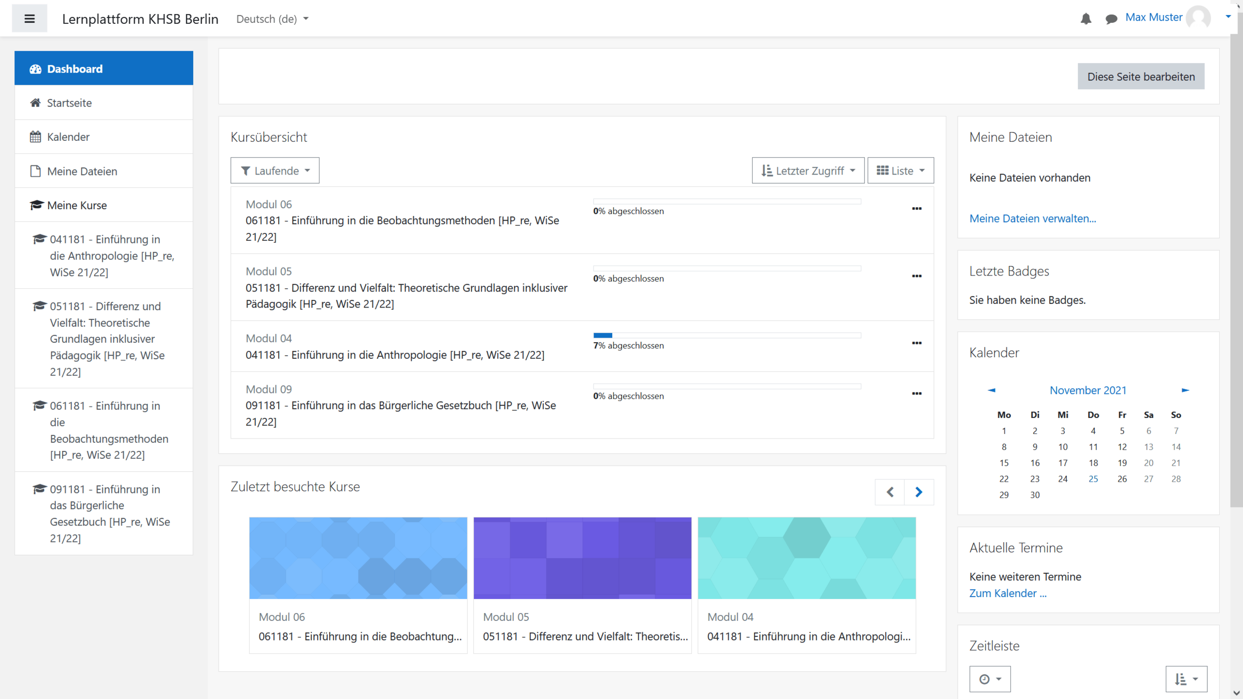Open the Laufende filter dropdown
Viewport: 1243px width, 699px height.
275,170
